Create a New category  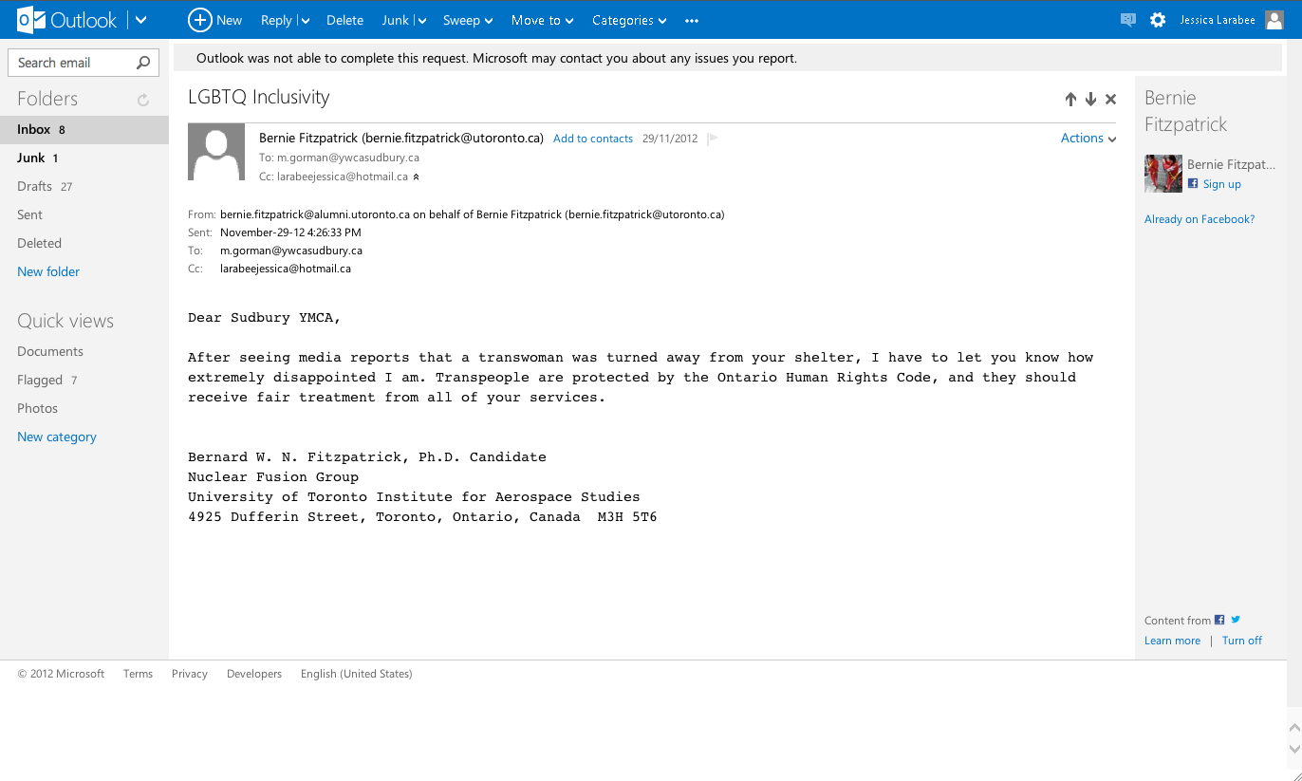click(57, 437)
